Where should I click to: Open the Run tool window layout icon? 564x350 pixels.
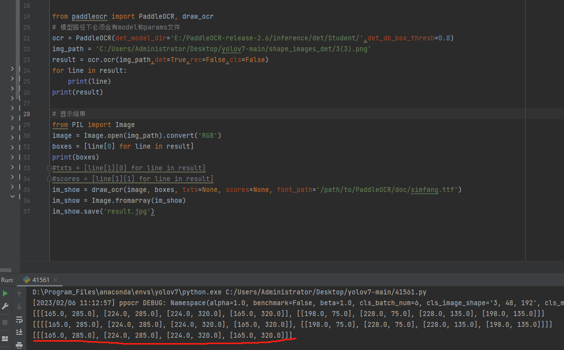pos(5,338)
